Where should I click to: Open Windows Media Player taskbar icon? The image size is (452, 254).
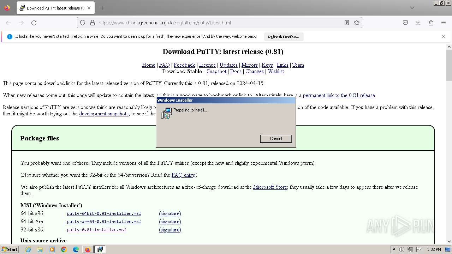(x=52, y=249)
